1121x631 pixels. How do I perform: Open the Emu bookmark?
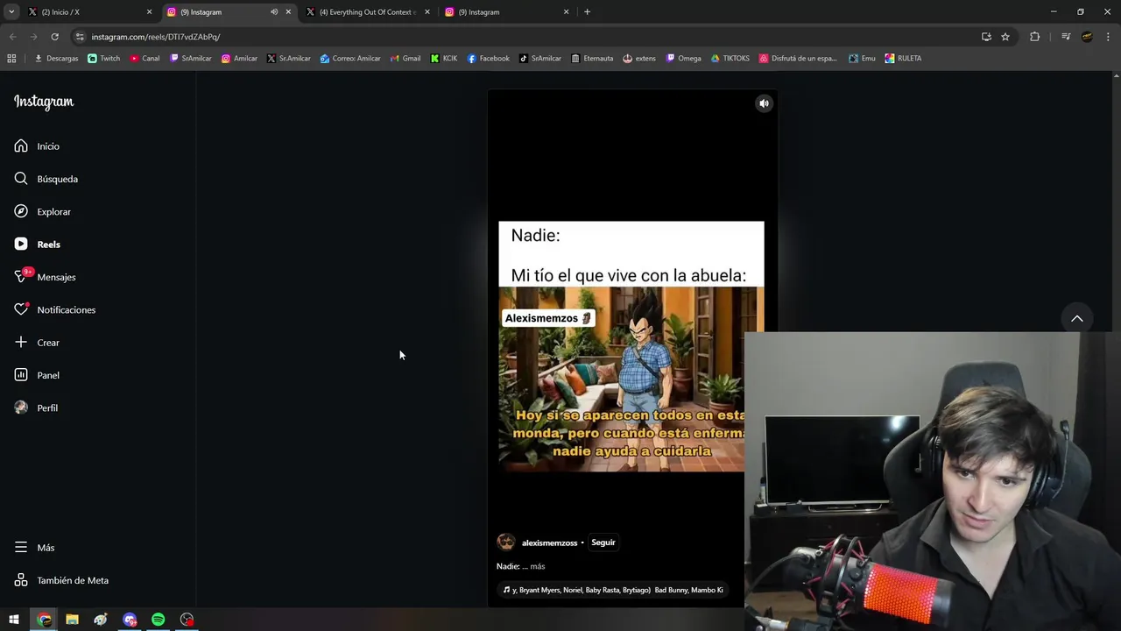click(862, 59)
